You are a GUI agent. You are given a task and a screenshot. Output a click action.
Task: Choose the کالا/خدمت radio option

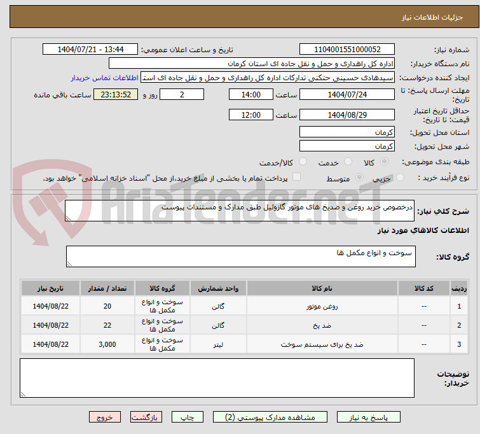303,162
